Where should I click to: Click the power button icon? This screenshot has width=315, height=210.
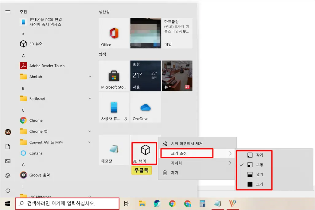coord(8,190)
